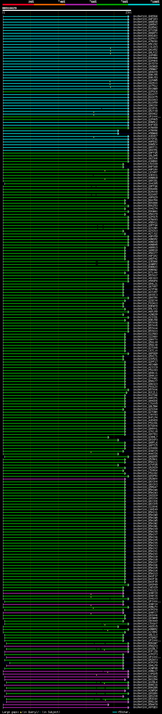Select label UniRef100_B9INW9
This screenshot has width=162, height=714.
(x=145, y=89)
